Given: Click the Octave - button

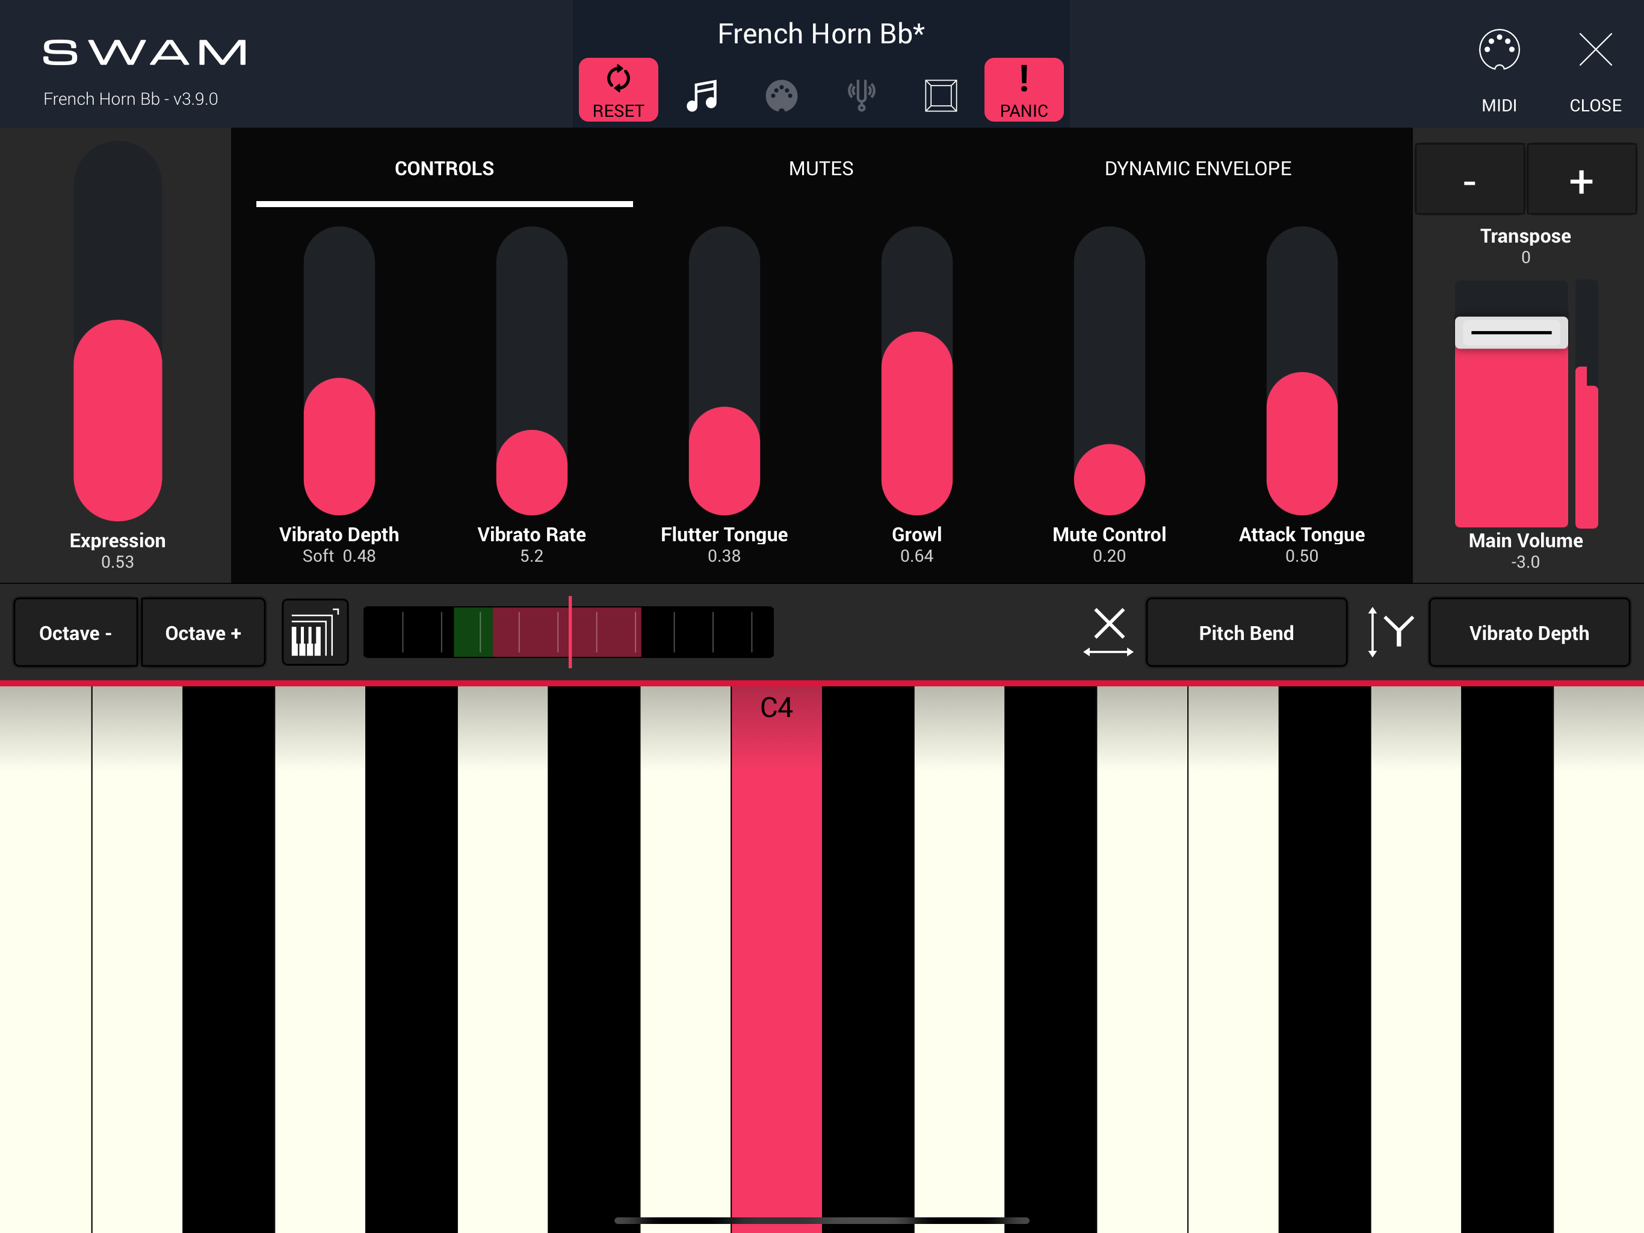Looking at the screenshot, I should point(76,633).
